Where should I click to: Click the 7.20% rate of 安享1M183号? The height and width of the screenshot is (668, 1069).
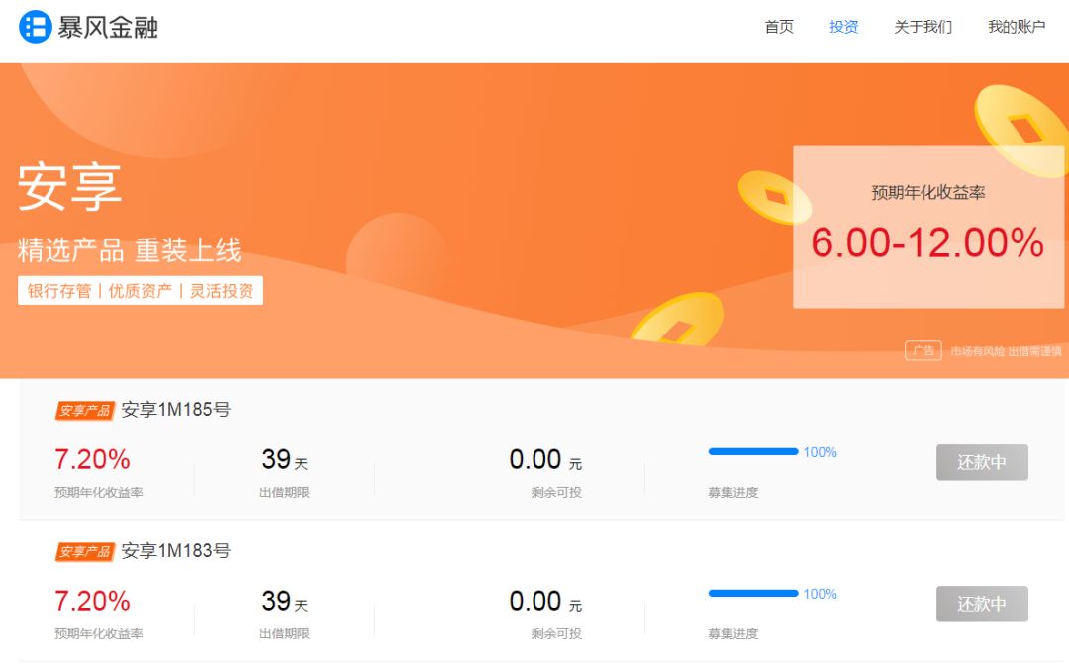(x=92, y=601)
